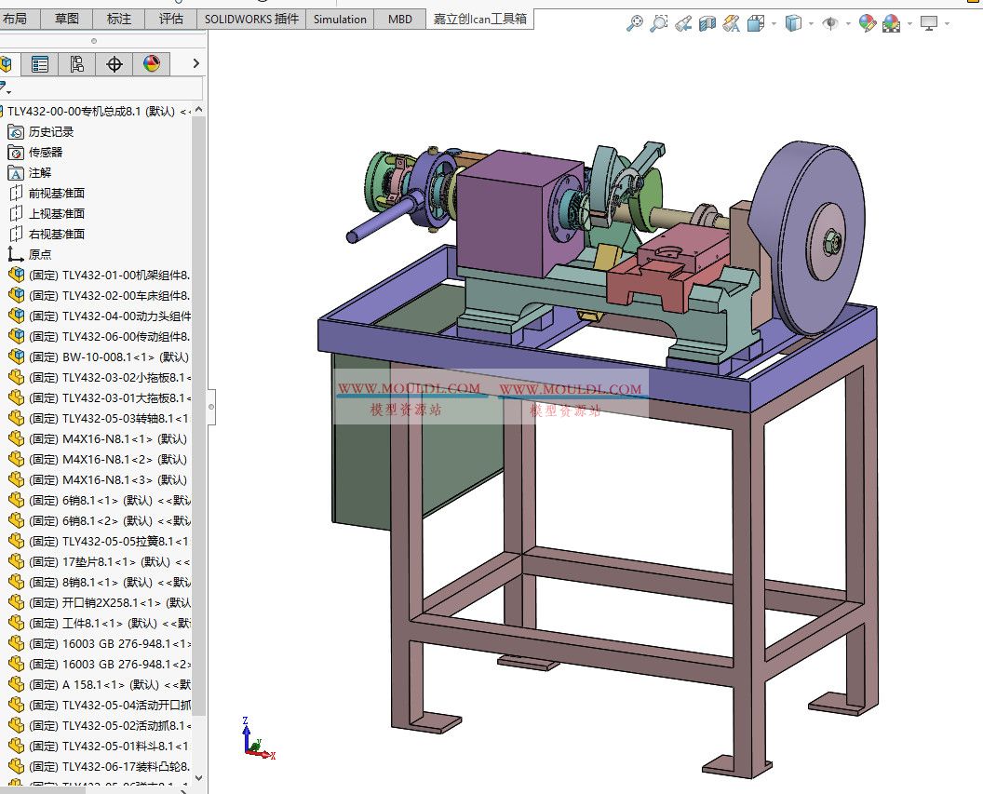Click the View Orientation cube icon
The height and width of the screenshot is (794, 983).
pyautogui.click(x=754, y=22)
